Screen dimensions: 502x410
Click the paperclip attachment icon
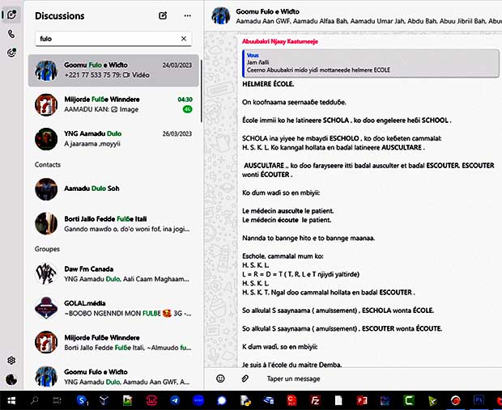pyautogui.click(x=244, y=378)
